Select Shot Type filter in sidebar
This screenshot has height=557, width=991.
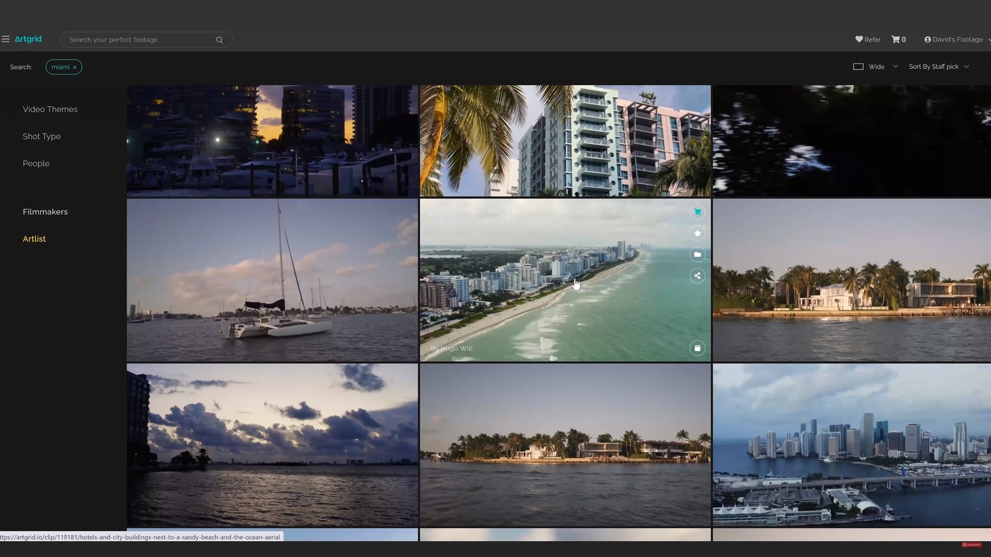[42, 137]
